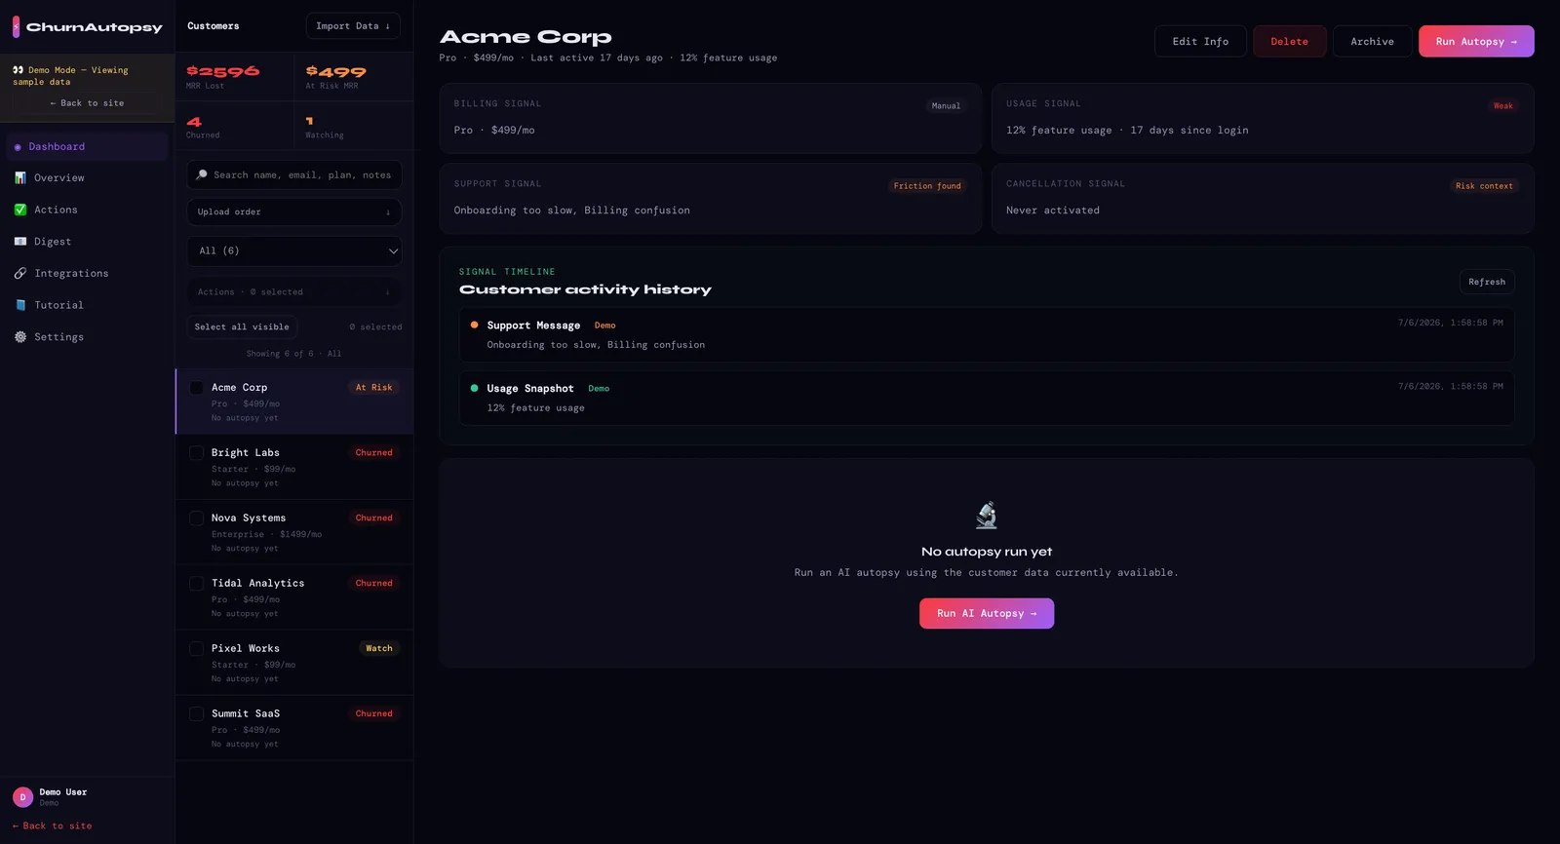Open the Digest page
Image resolution: width=1560 pixels, height=844 pixels.
pyautogui.click(x=87, y=242)
